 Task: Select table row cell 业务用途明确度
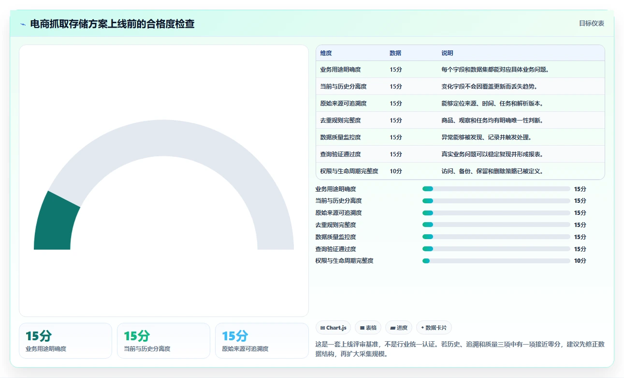click(x=340, y=70)
